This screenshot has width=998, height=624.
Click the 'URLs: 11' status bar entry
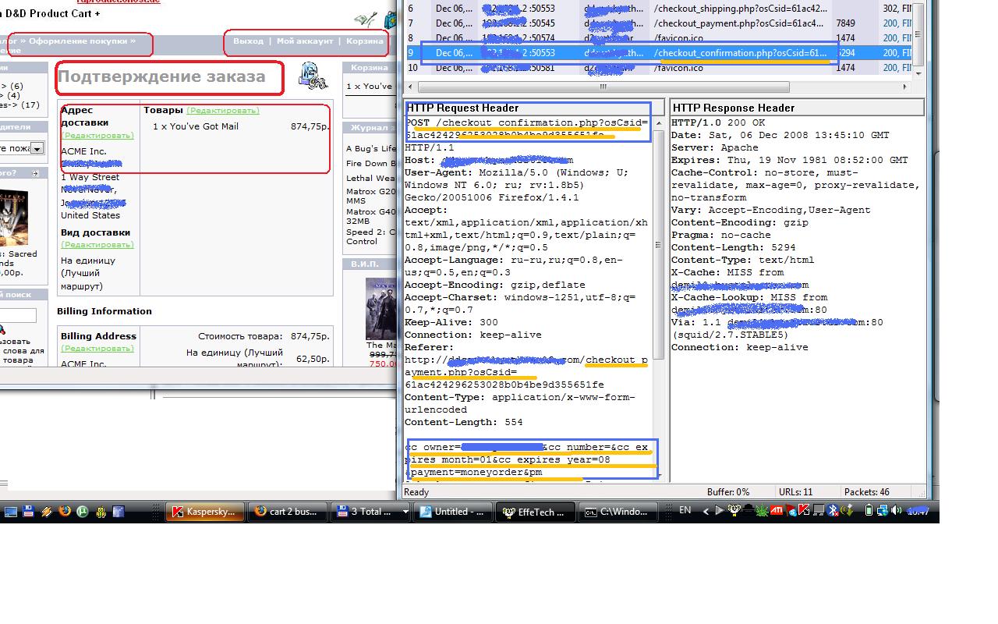point(795,492)
